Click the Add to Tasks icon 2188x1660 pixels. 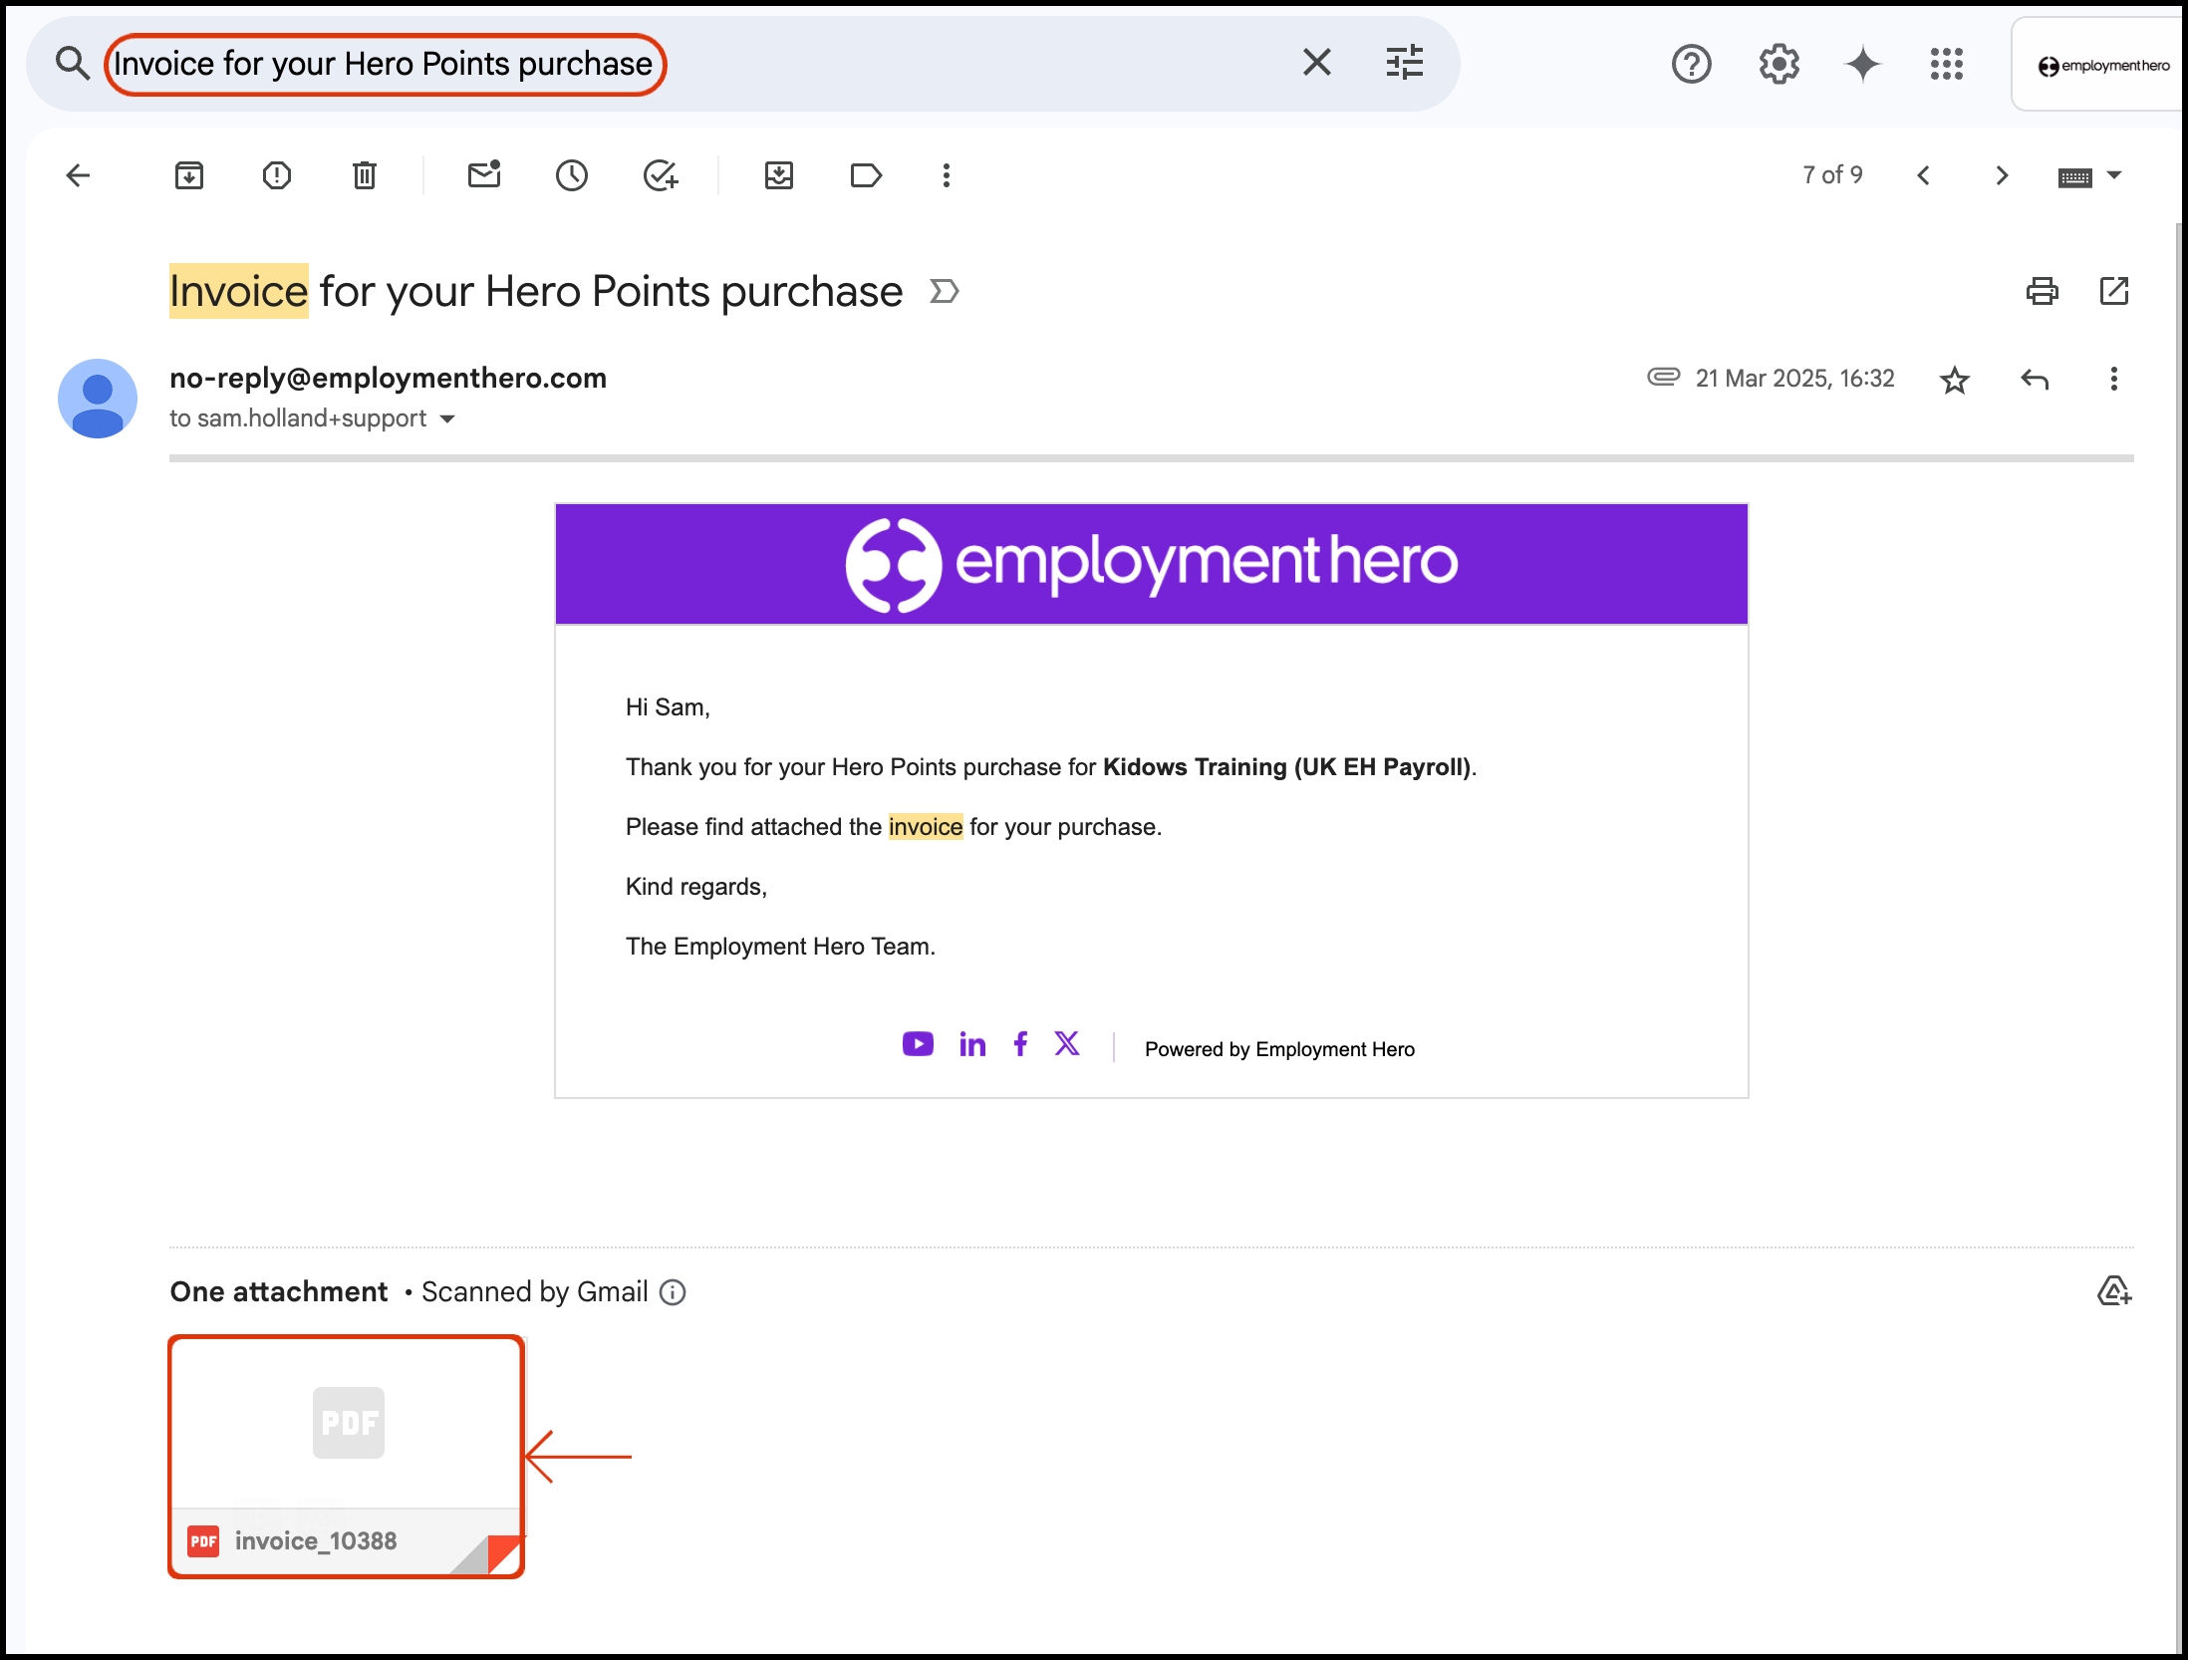coord(661,176)
